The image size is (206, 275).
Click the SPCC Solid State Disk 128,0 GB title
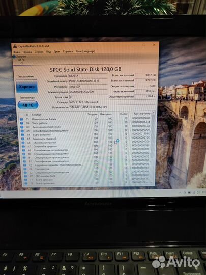click(85, 69)
